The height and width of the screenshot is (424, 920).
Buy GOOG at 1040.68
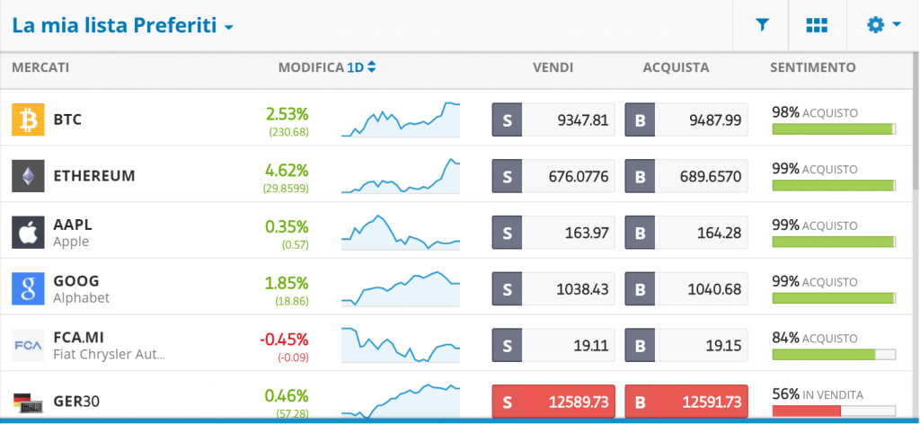coord(686,288)
